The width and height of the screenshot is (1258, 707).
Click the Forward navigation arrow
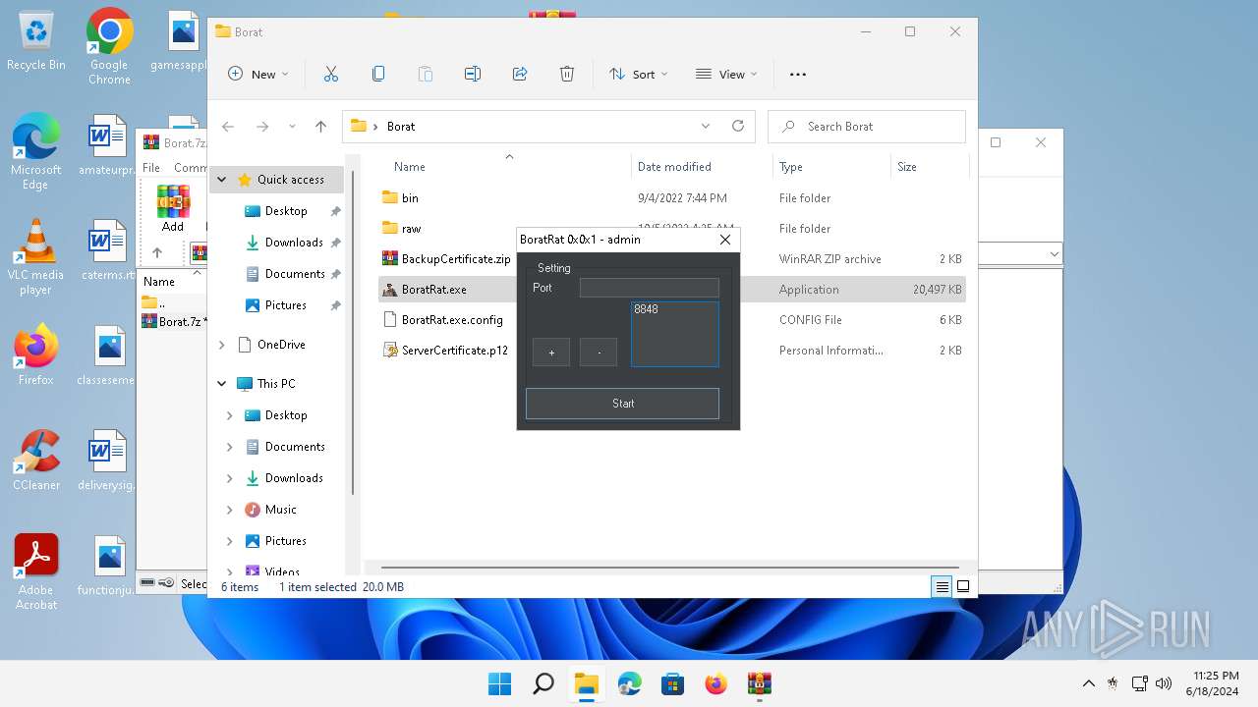pyautogui.click(x=262, y=127)
